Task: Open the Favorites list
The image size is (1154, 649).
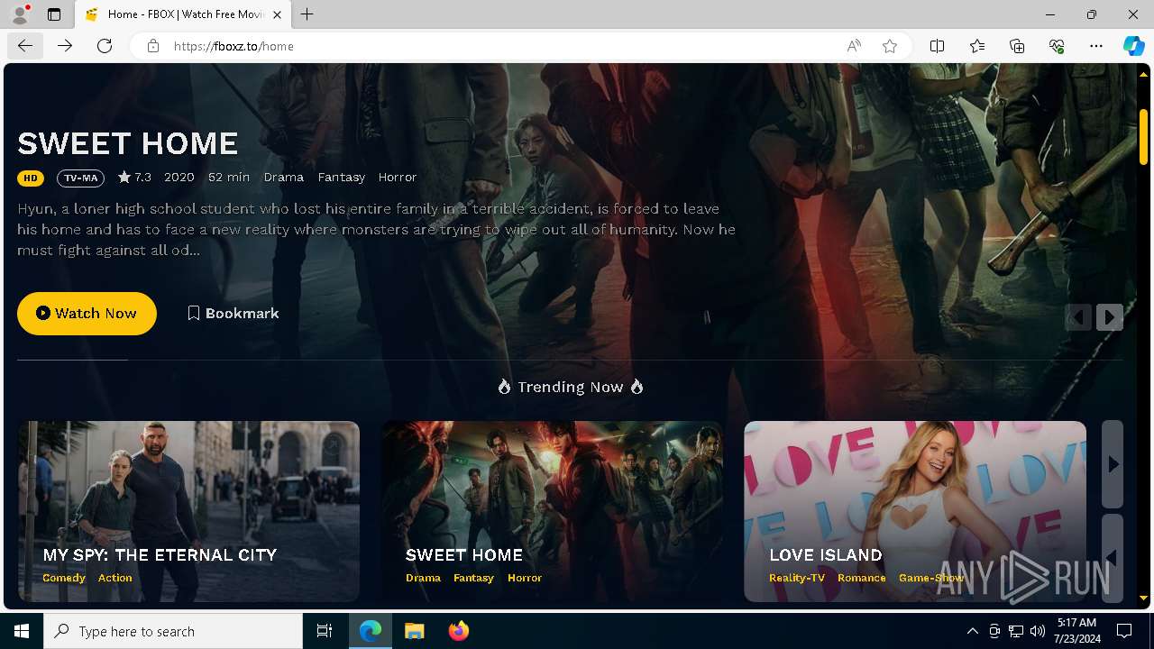Action: click(977, 46)
